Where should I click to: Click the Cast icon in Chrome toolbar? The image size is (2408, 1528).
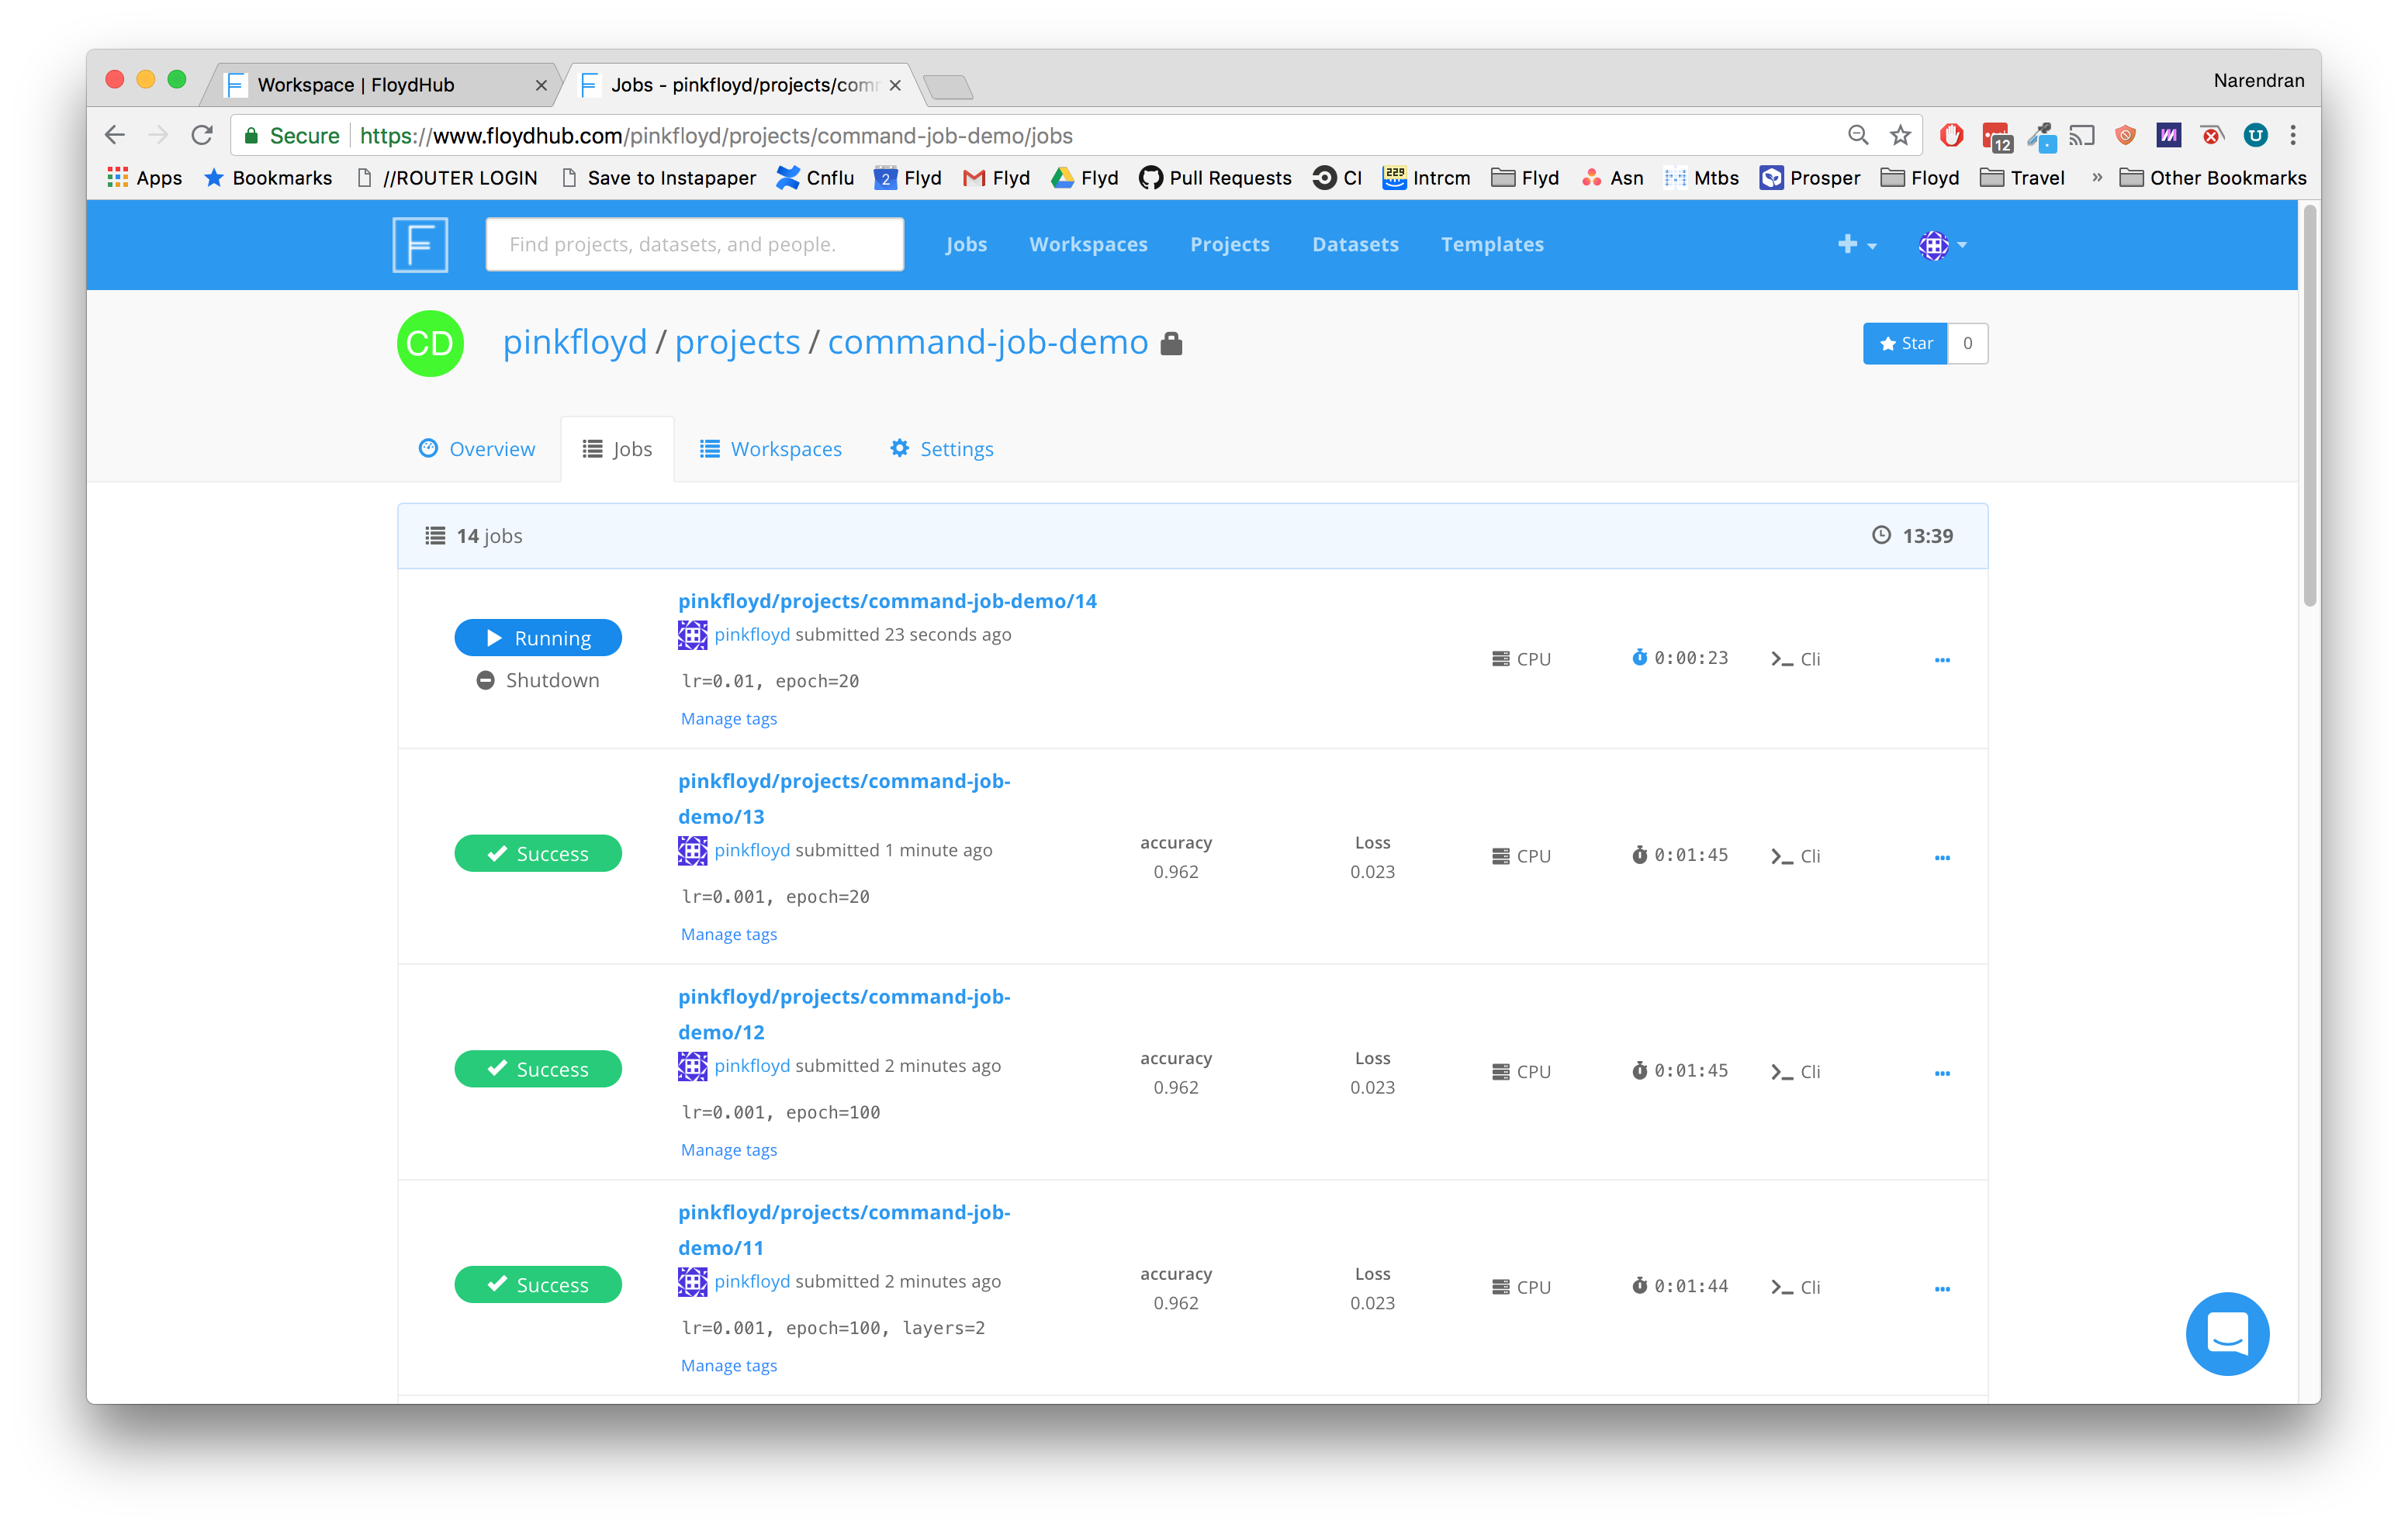coord(2082,135)
